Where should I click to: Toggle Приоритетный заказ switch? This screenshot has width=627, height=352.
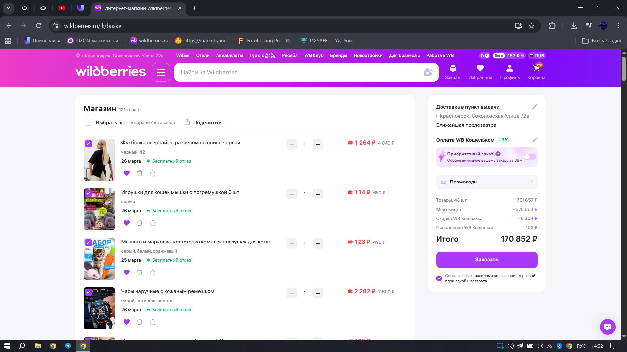(x=529, y=157)
